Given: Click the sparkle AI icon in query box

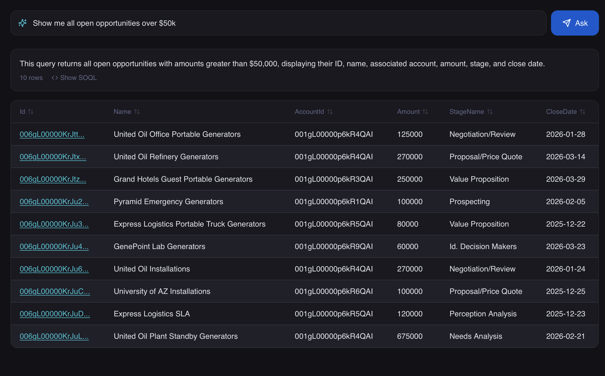Looking at the screenshot, I should [x=22, y=23].
